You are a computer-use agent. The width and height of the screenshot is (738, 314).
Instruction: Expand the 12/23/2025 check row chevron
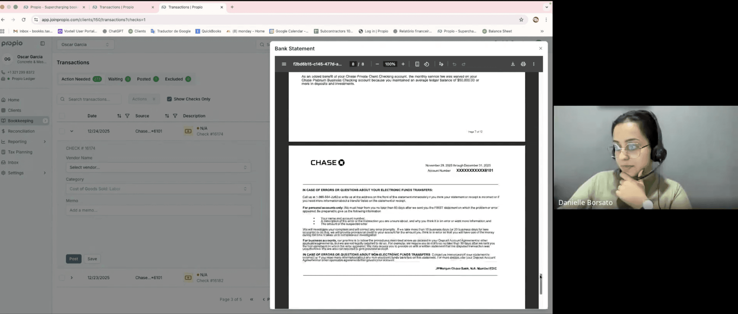[x=72, y=278]
